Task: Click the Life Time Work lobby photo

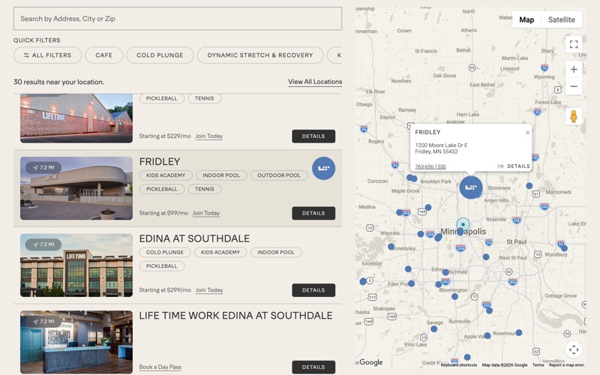Action: [76, 342]
